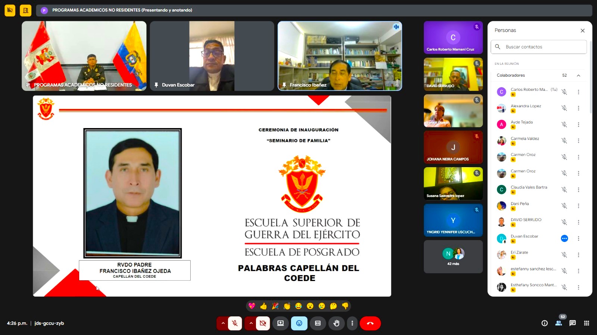Toggle the People panel icon
This screenshot has width=597, height=335.
[x=559, y=323]
